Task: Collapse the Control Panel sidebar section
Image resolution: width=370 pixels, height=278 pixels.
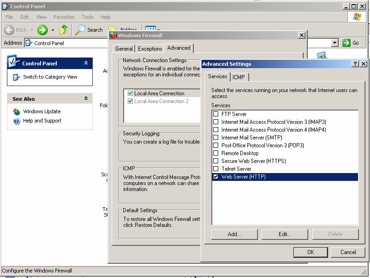Action: coord(86,63)
